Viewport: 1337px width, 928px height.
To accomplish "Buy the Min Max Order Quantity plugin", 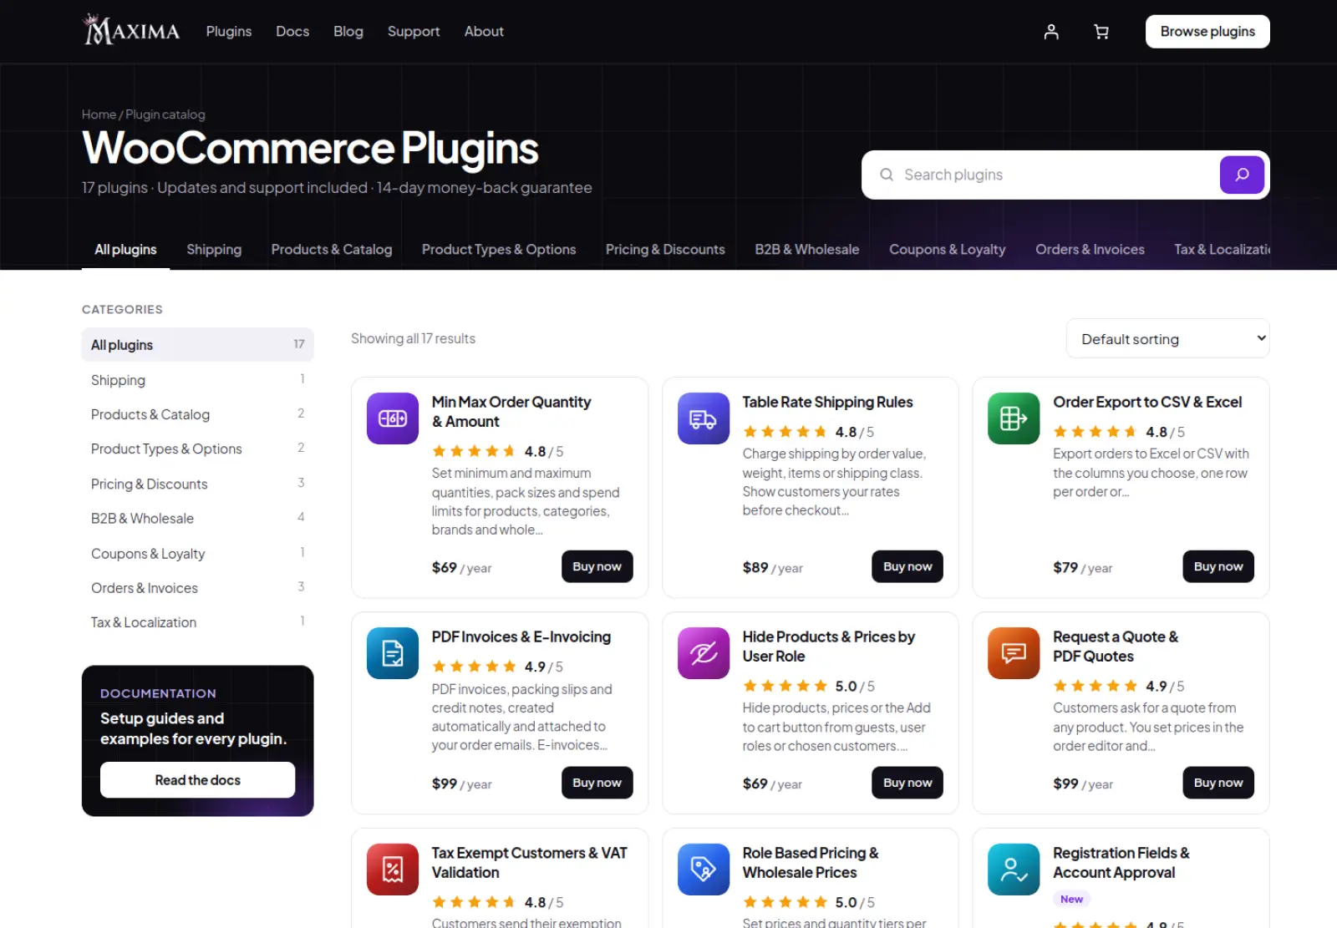I will point(597,566).
